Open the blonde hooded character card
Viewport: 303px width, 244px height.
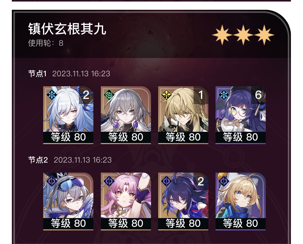pyautogui.click(x=240, y=201)
